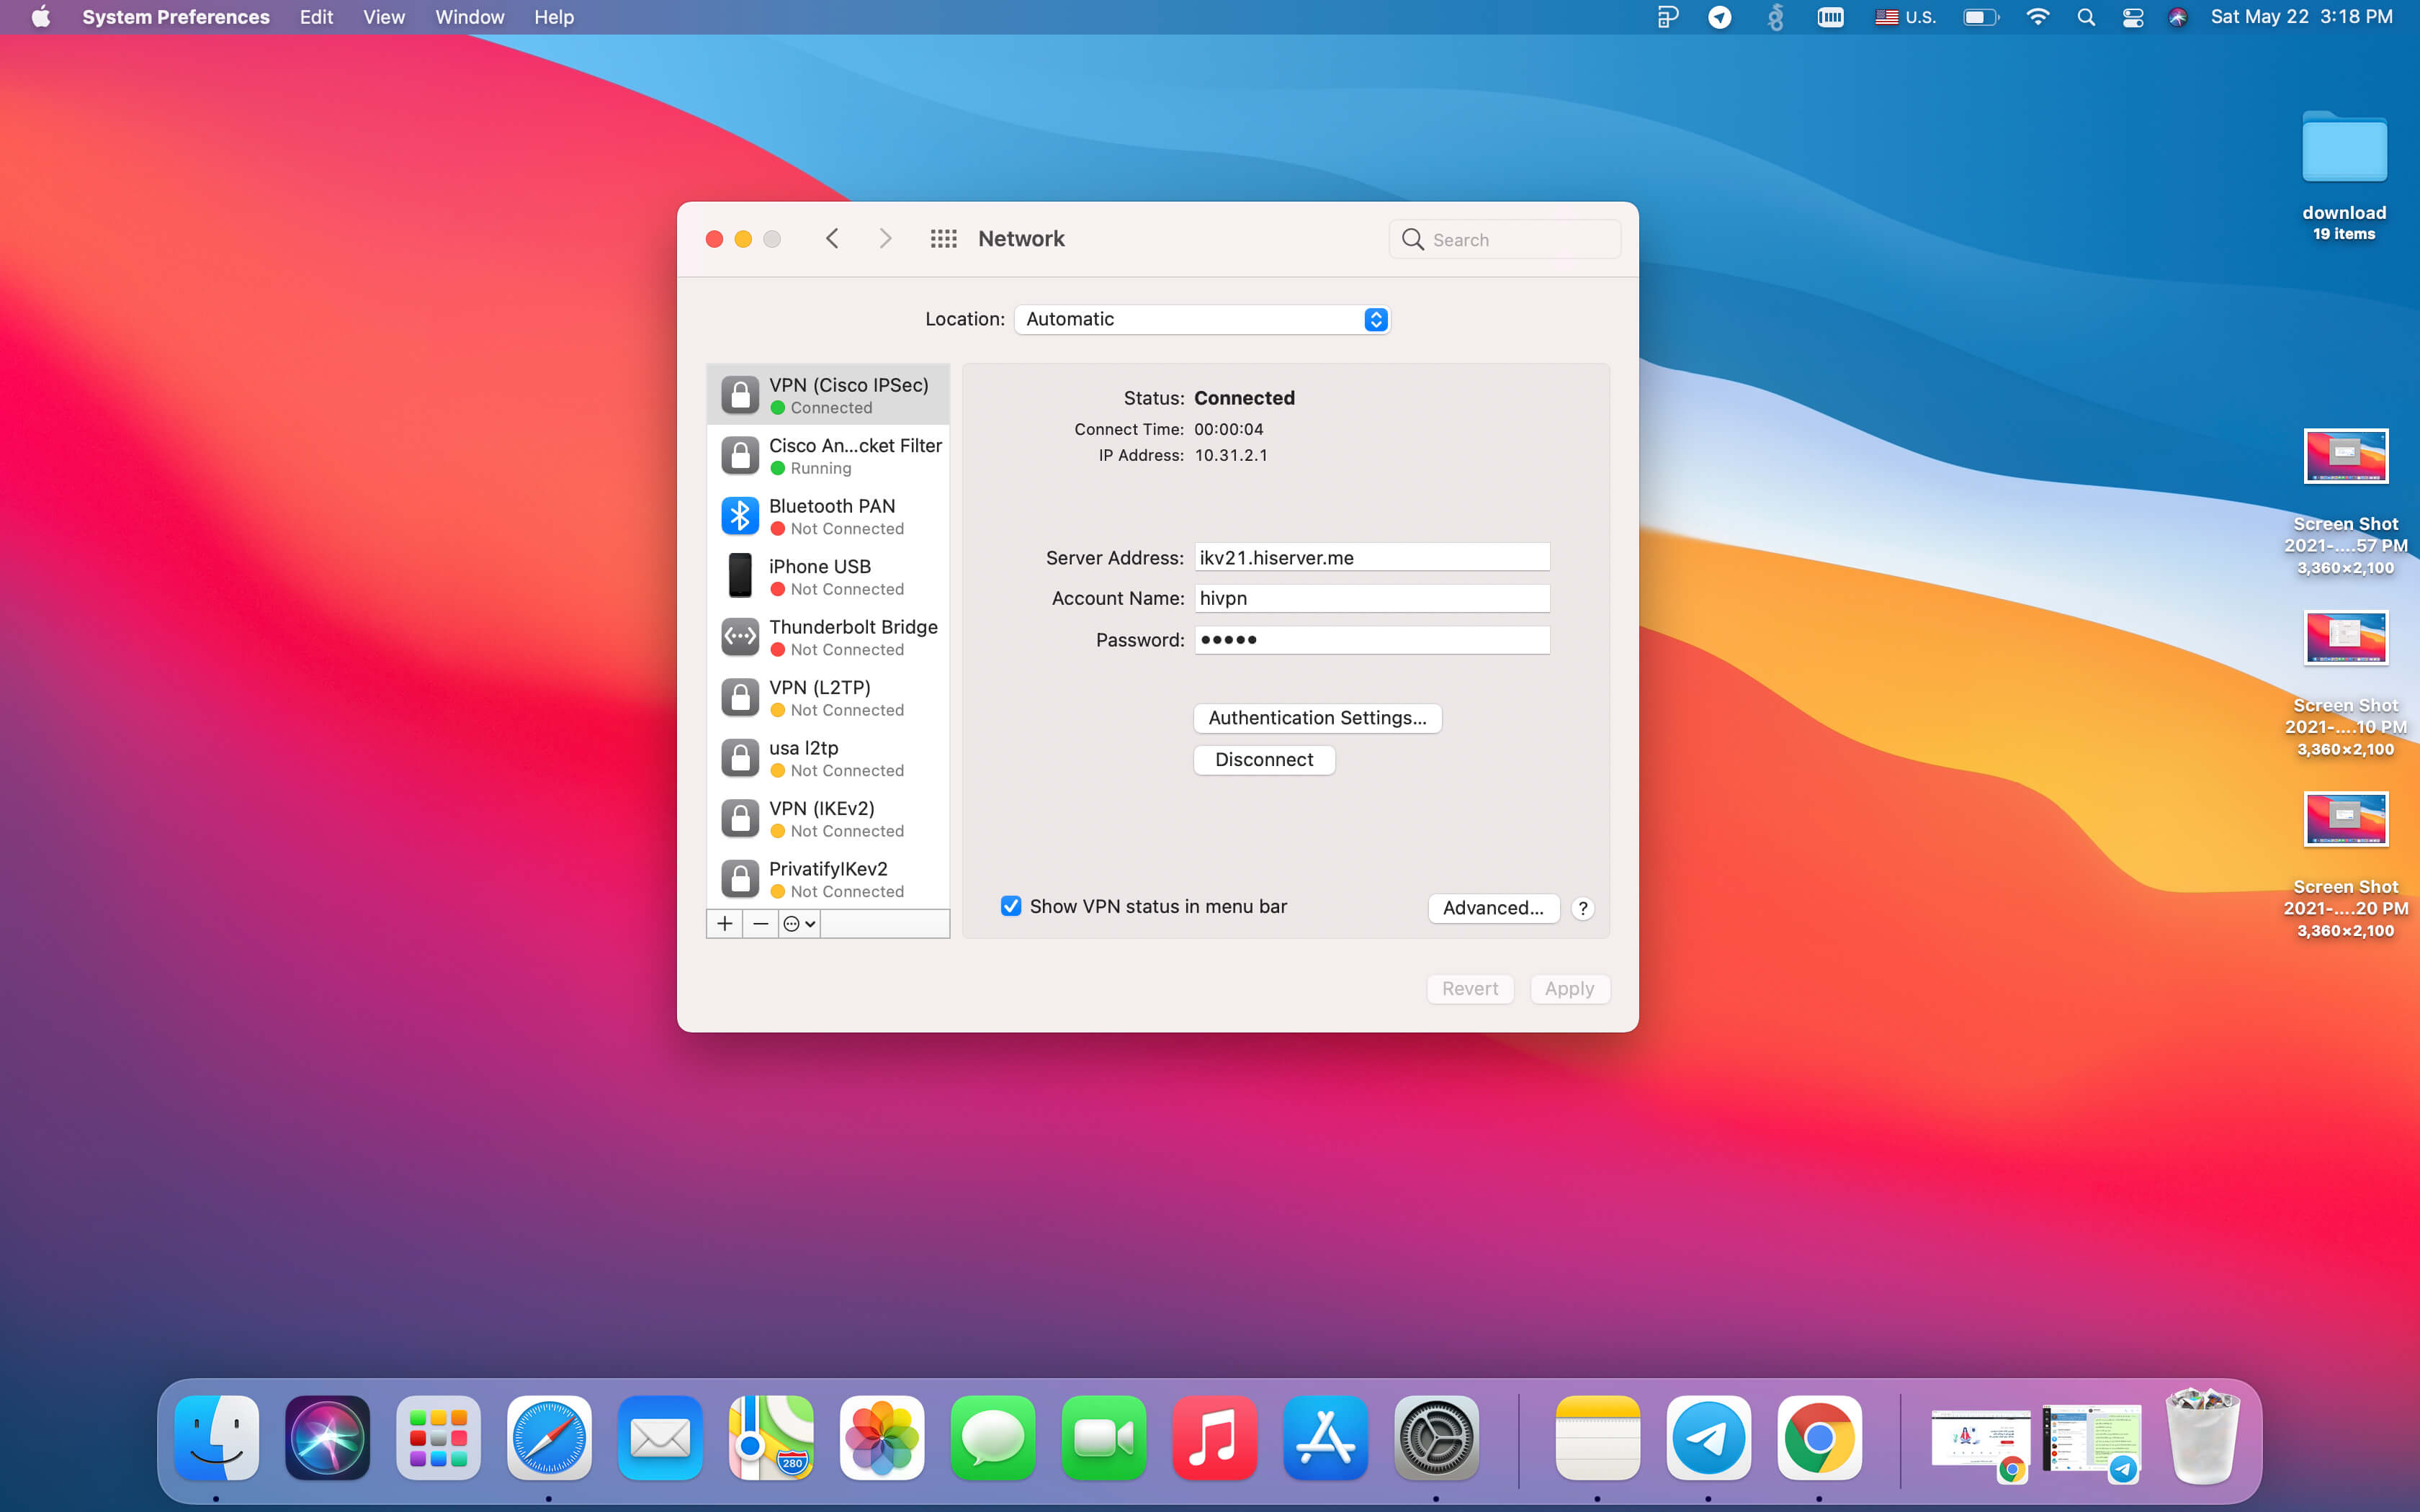This screenshot has height=1512, width=2420.
Task: Click the Server Address field
Action: (1372, 557)
